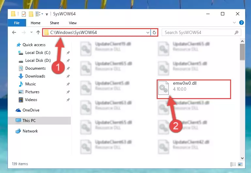Screen dimensions: 251x173
Task: Click the 139 items status text
Action: click(20, 164)
